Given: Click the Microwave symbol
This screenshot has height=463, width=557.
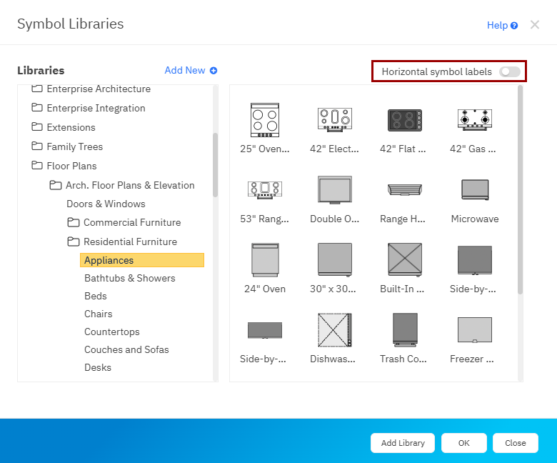Looking at the screenshot, I should (x=474, y=189).
